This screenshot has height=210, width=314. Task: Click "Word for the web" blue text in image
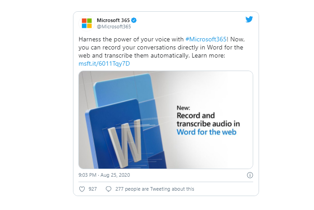(206, 132)
